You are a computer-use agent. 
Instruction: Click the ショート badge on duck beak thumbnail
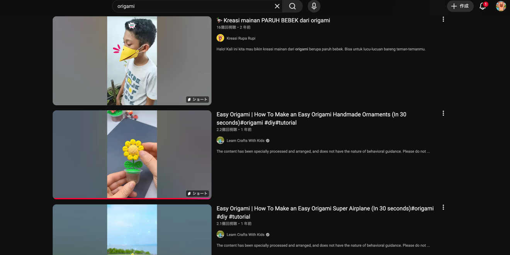pos(197,99)
